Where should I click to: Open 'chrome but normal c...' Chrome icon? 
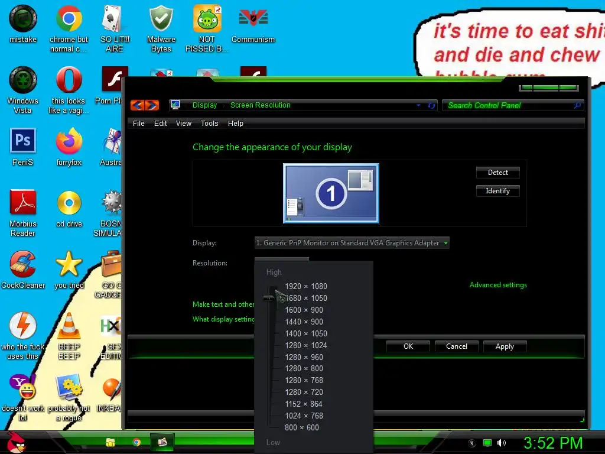(x=69, y=29)
